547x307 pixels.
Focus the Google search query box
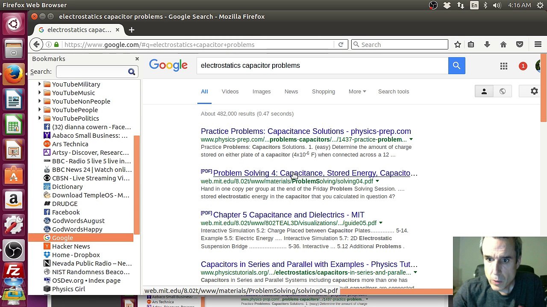(323, 66)
